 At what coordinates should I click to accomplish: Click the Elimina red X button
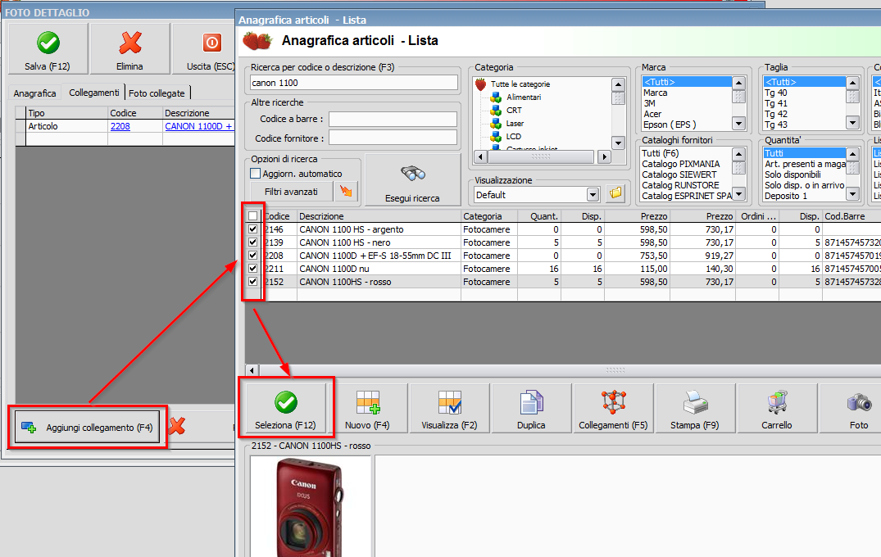click(129, 49)
